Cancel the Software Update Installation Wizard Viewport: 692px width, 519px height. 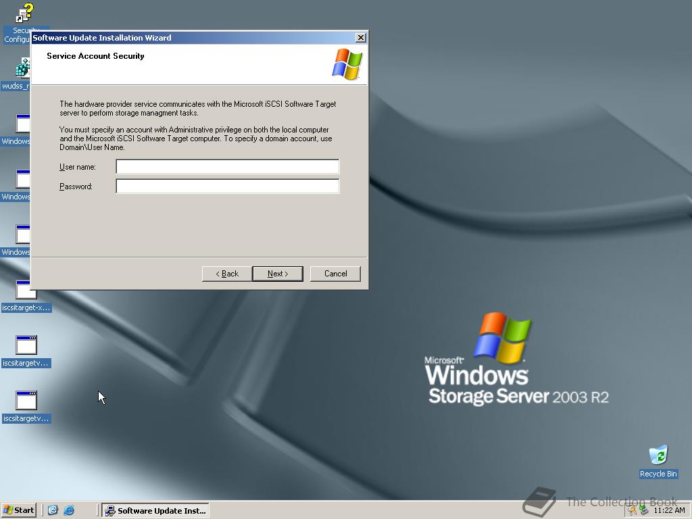coord(335,274)
